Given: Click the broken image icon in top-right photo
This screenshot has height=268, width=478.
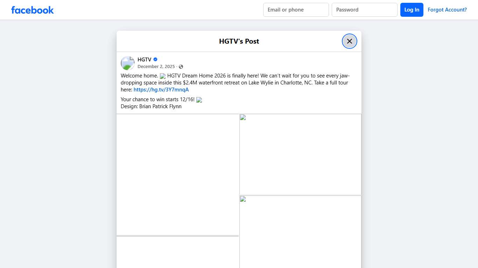Looking at the screenshot, I should [242, 118].
